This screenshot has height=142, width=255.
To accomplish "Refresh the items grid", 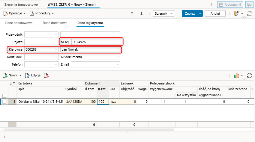I will pyautogui.click(x=250, y=75).
